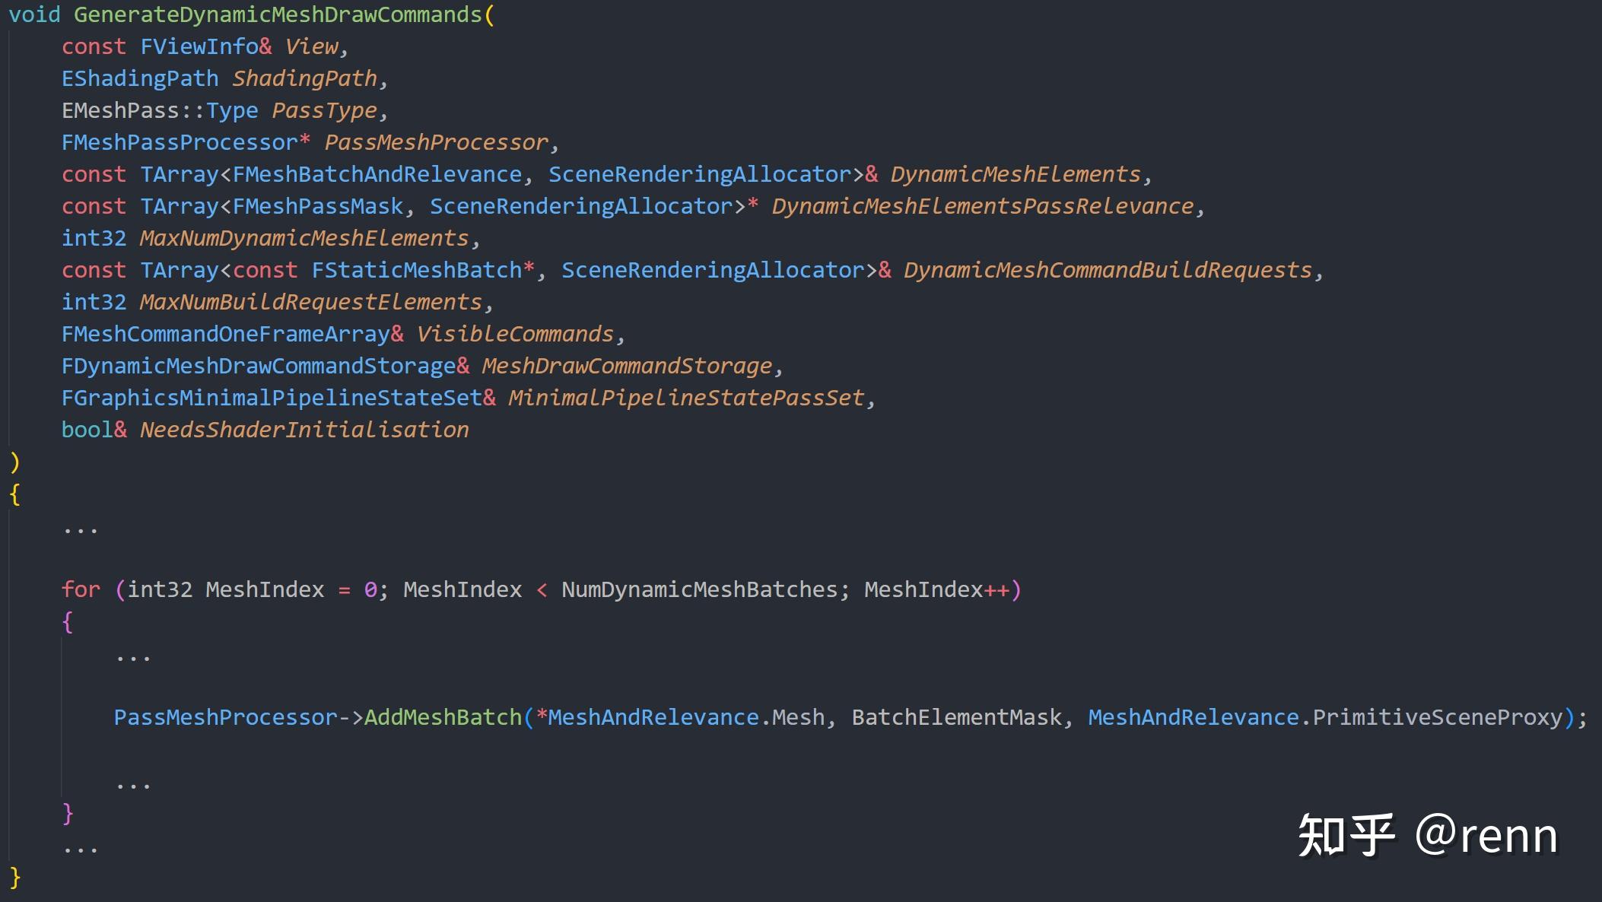Click the ShadingPath parameter

(304, 78)
